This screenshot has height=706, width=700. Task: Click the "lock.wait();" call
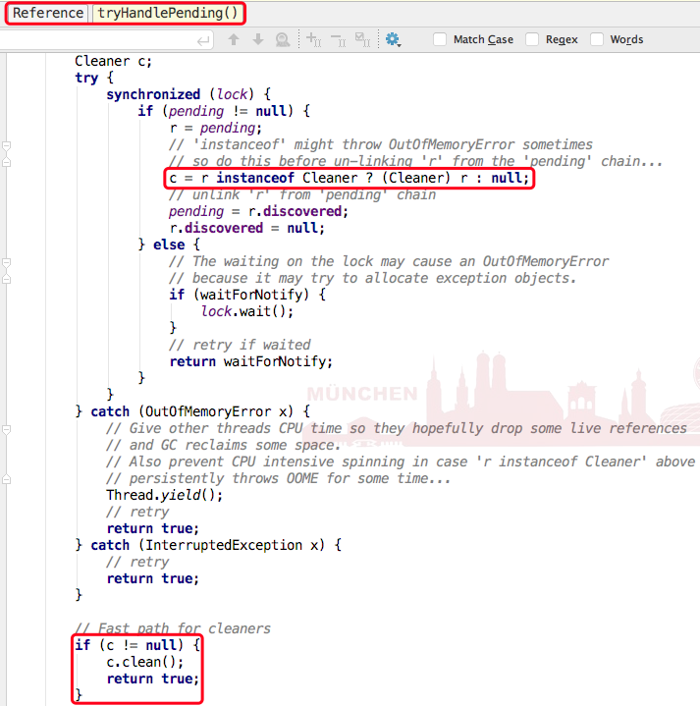point(247,311)
